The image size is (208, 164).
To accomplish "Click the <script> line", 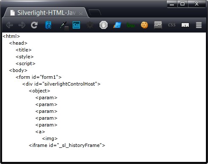I will [x=26, y=63].
